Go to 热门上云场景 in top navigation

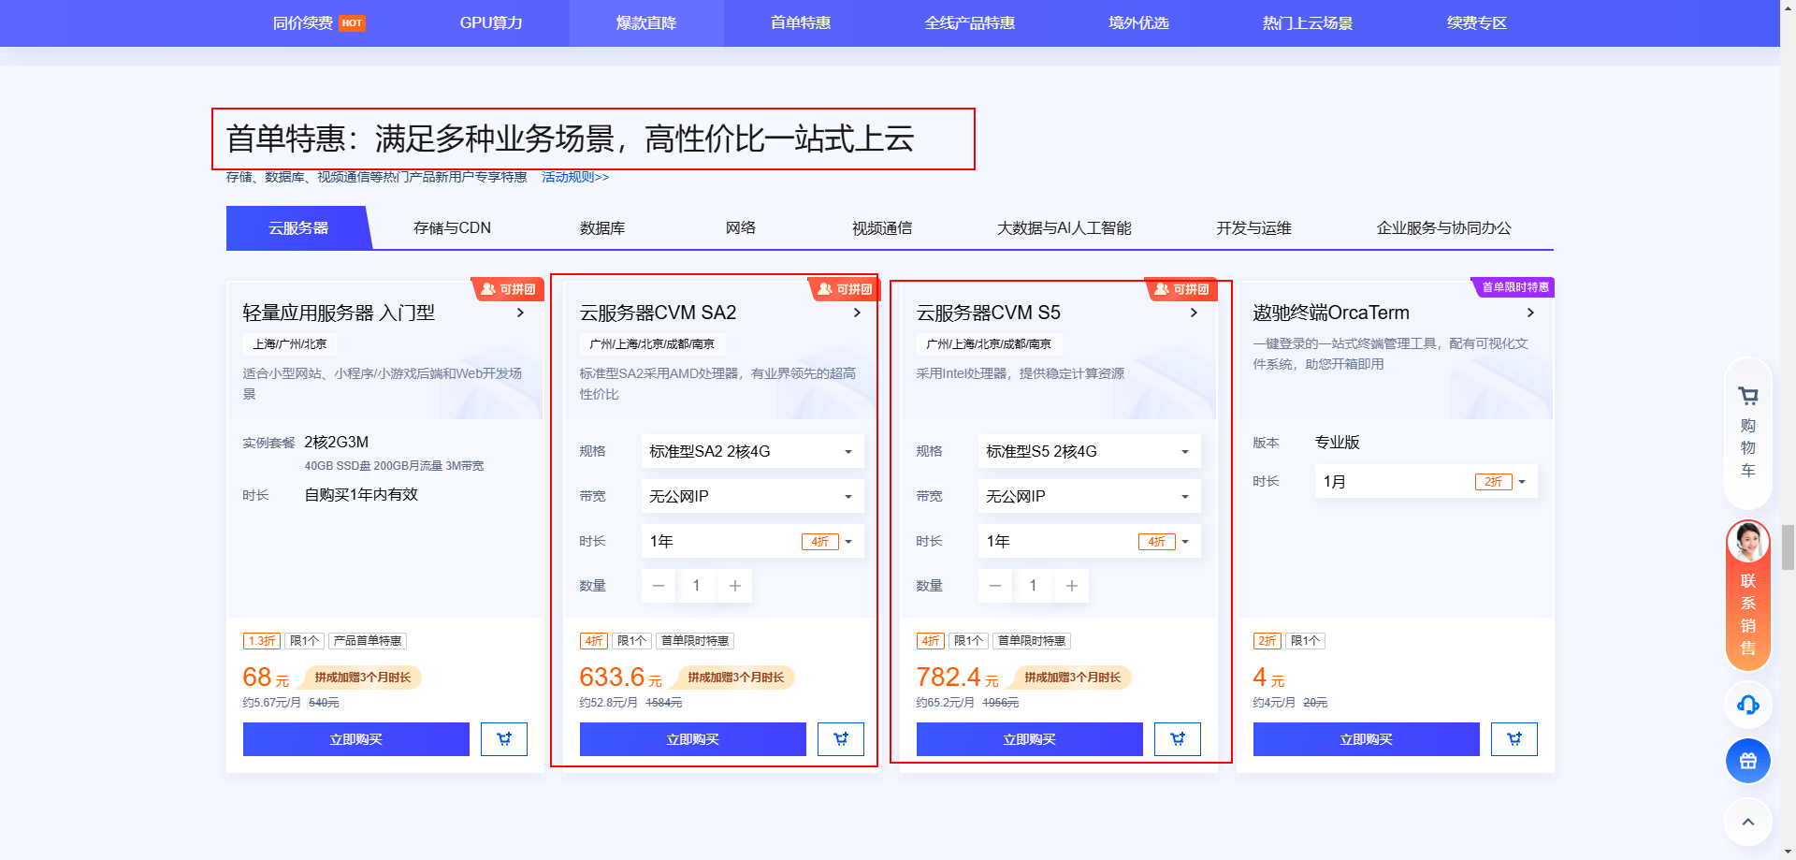pos(1308,22)
